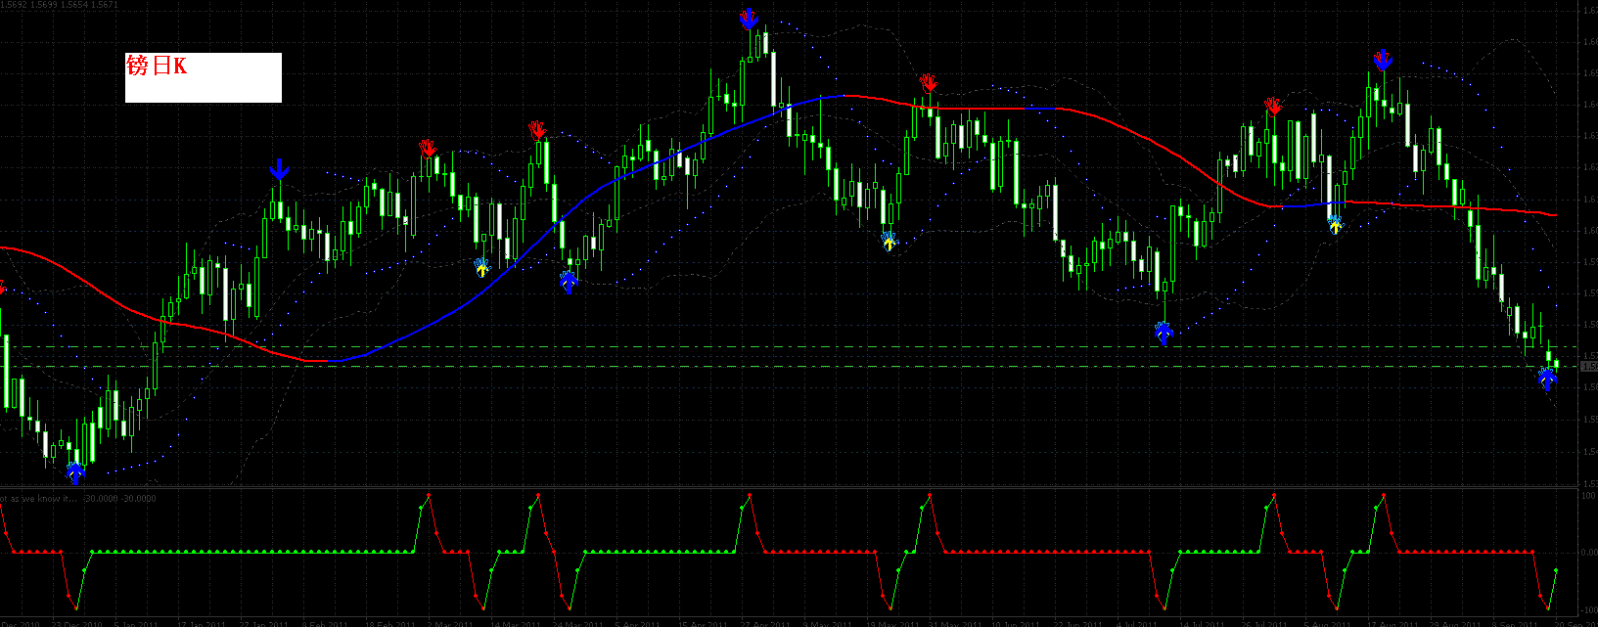Viewport: 1598px width, 627px height.
Task: Click the red sell arrow in early March
Action: [x=428, y=149]
